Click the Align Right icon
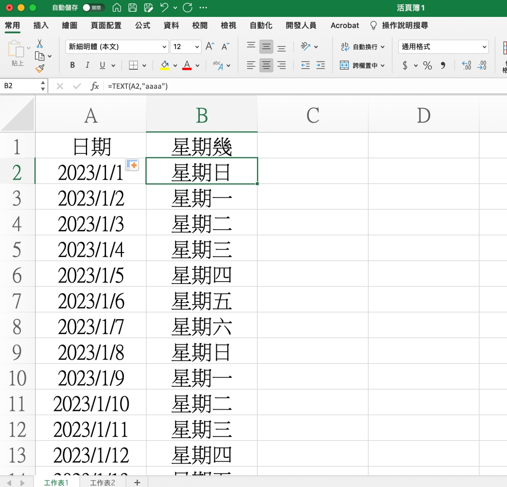Image resolution: width=507 pixels, height=487 pixels. point(281,65)
